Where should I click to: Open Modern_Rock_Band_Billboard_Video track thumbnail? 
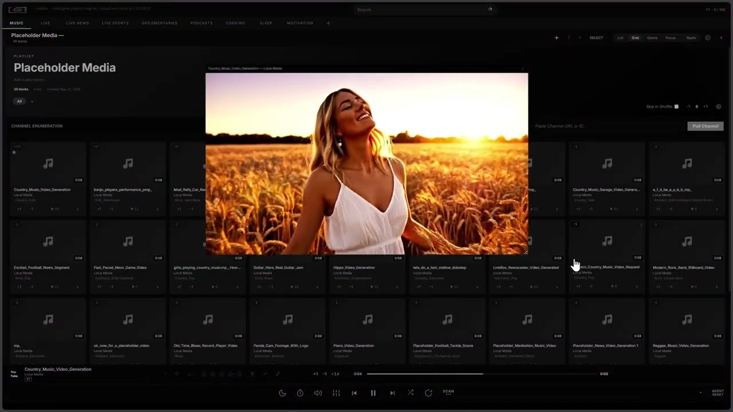tap(687, 241)
